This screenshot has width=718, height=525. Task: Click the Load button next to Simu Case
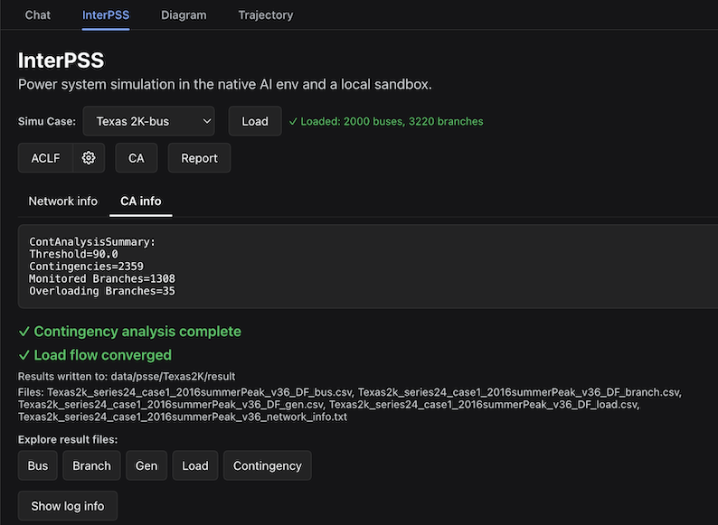(x=255, y=121)
